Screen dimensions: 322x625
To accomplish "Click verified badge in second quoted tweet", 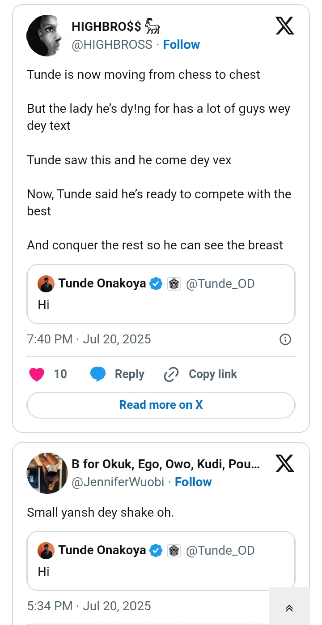I will coord(156,550).
